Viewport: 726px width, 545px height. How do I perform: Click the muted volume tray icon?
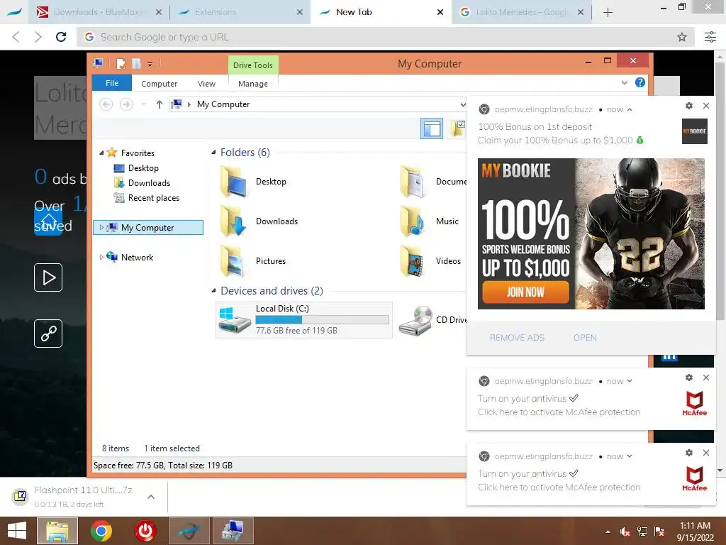[625, 532]
